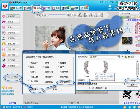Viewport: 140px width, 109px height.
Task: Click 取消 in the import dialog
Action: [55, 89]
